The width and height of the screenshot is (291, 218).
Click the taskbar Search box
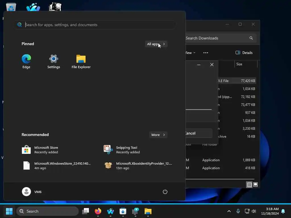tap(47, 211)
